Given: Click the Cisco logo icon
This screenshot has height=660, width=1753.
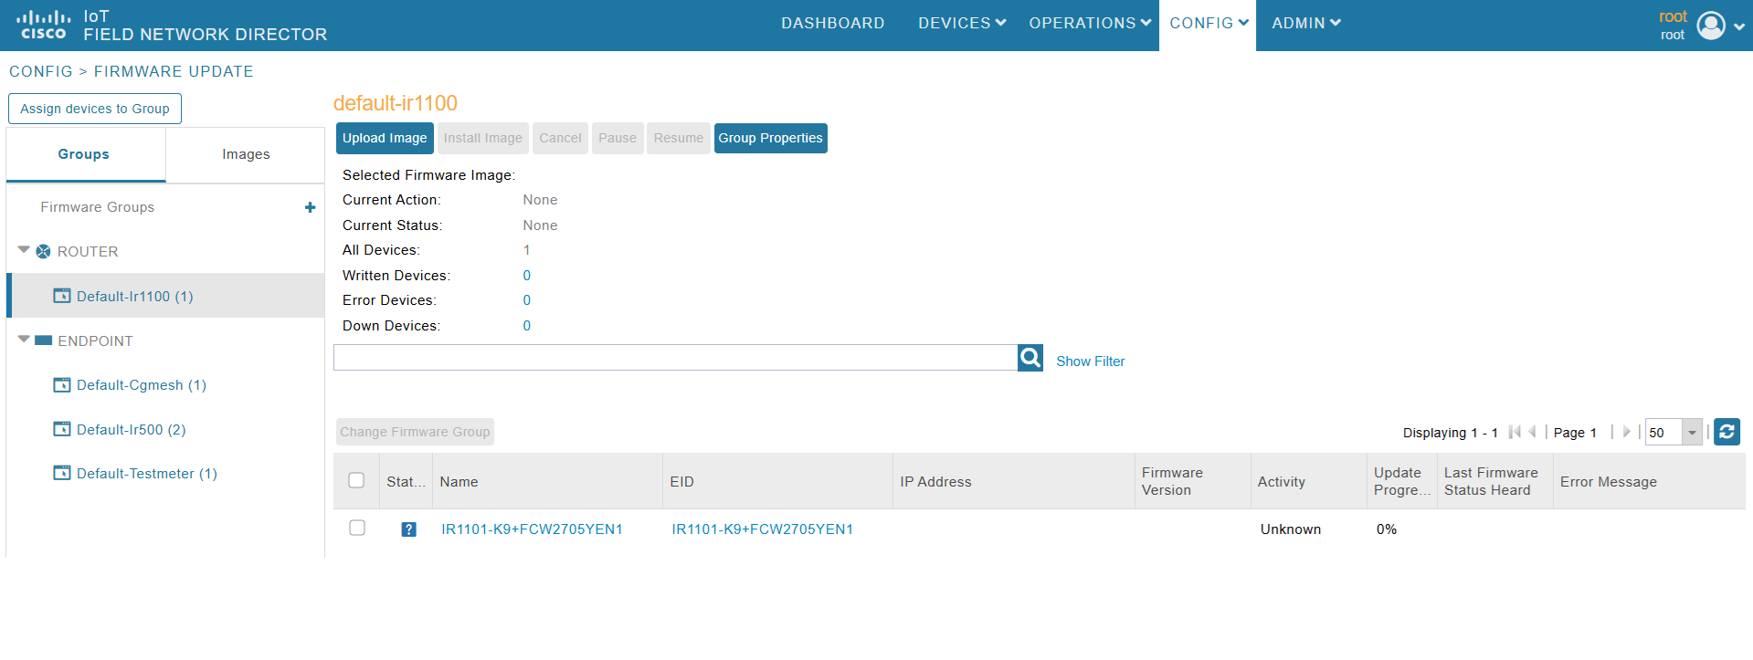Looking at the screenshot, I should 43,25.
